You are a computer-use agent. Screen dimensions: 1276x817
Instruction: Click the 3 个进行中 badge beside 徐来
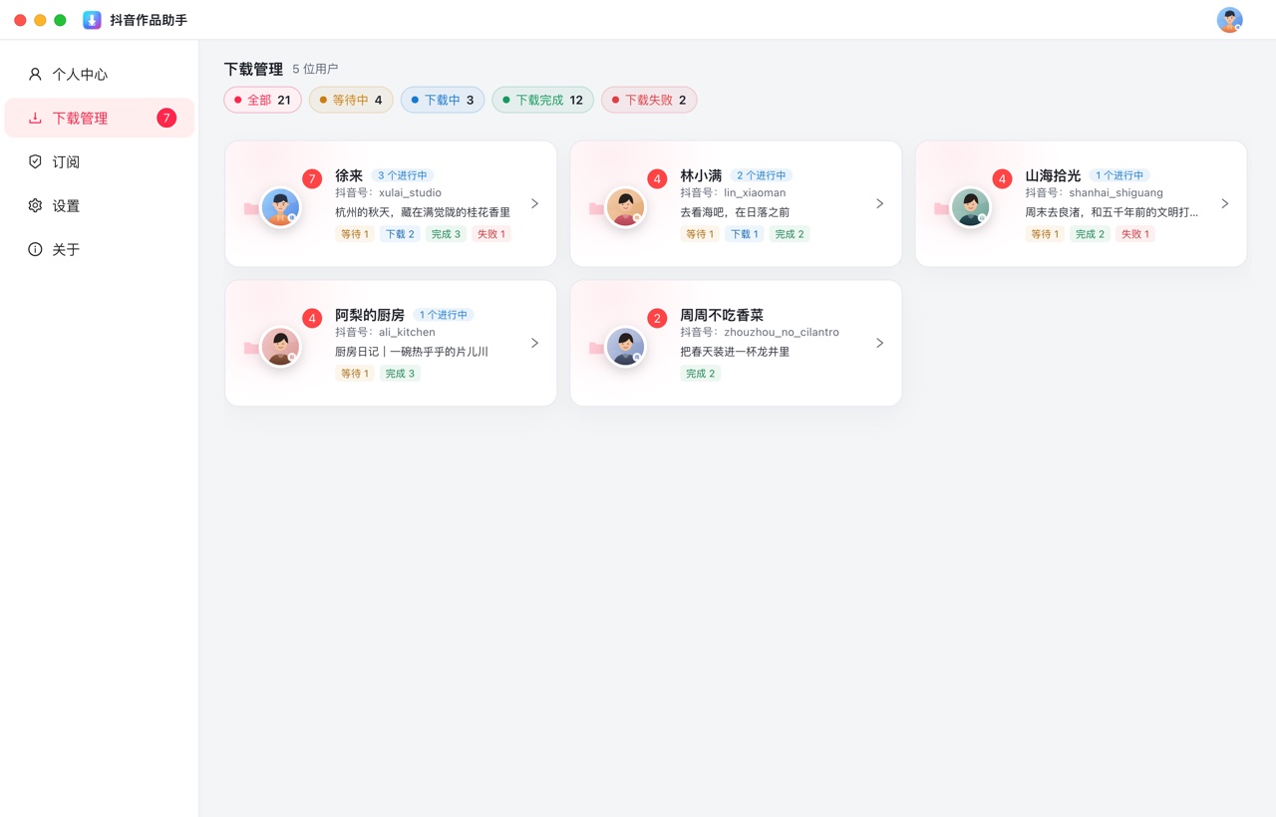(403, 175)
